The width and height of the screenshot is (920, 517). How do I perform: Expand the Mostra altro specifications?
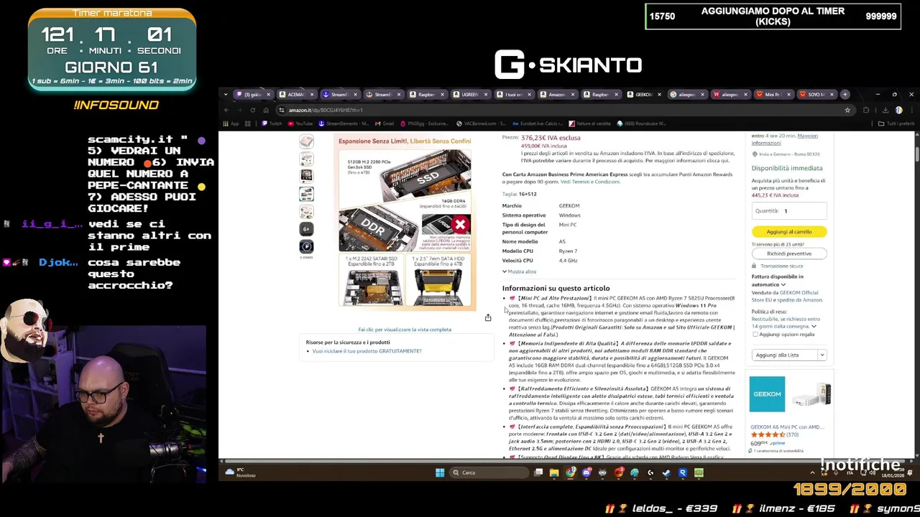(x=519, y=271)
